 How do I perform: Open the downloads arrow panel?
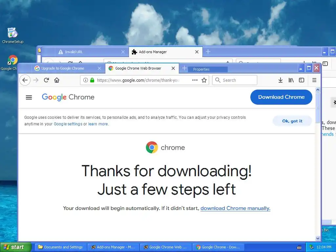pos(280,80)
